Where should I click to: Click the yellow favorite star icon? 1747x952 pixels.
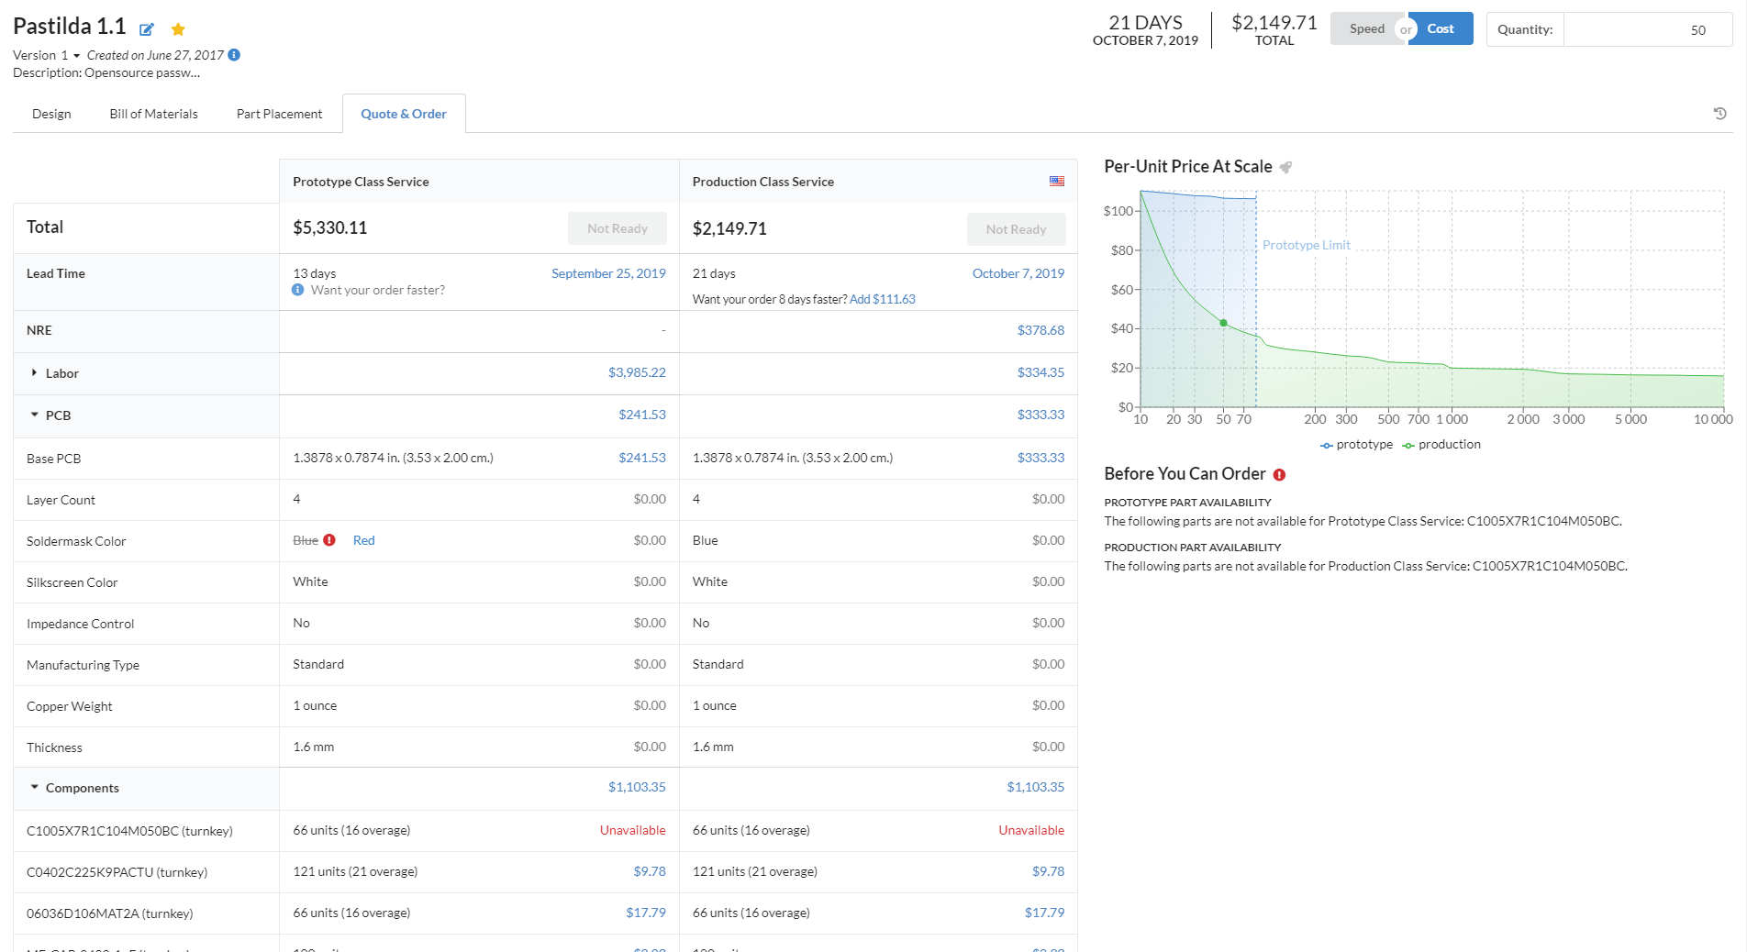pos(178,29)
